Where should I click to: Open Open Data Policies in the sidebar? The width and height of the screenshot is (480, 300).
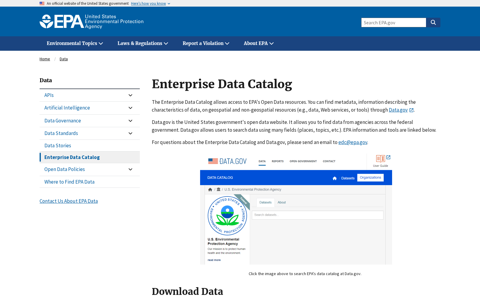[64, 169]
